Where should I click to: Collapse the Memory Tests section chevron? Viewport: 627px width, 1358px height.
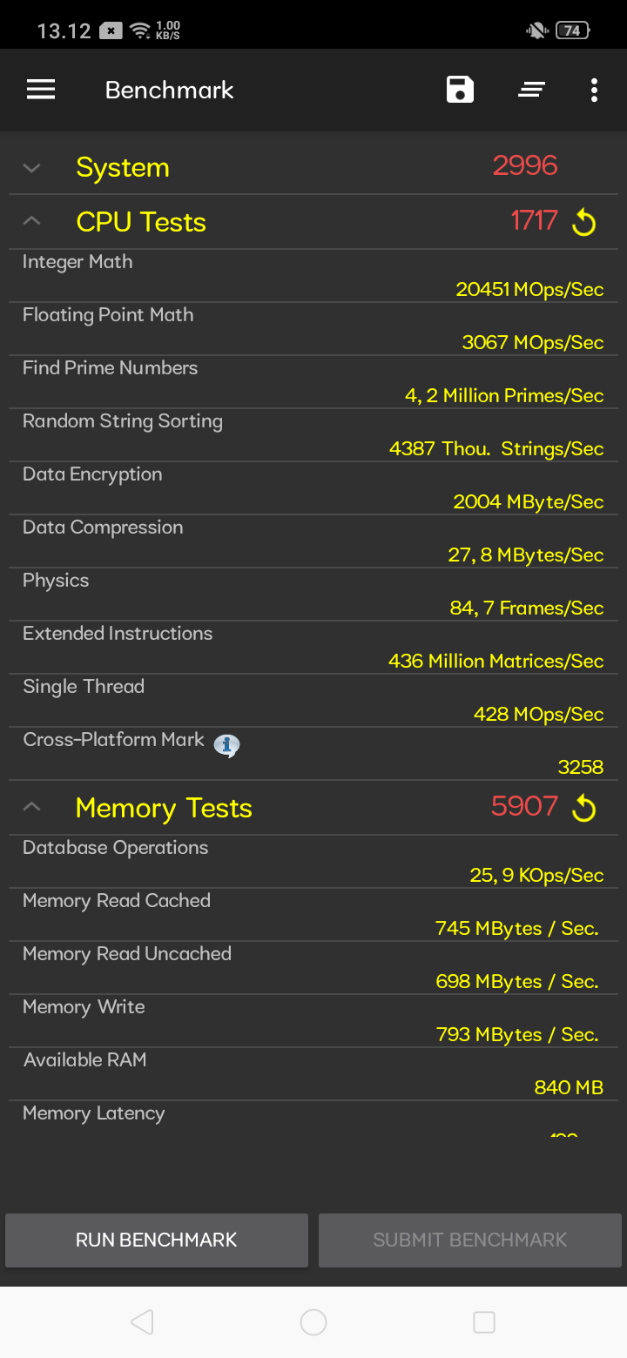32,807
